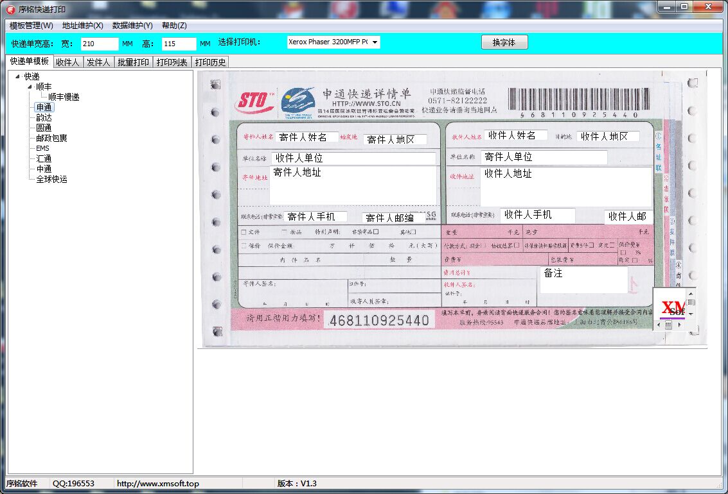Choose the 中通 template
The height and width of the screenshot is (494, 728).
(44, 169)
